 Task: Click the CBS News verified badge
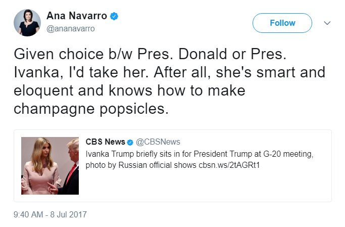[x=129, y=142]
